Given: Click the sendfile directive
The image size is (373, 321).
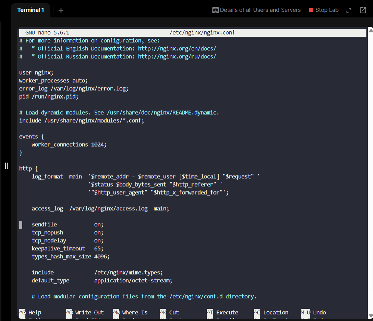Looking at the screenshot, I should point(67,225).
